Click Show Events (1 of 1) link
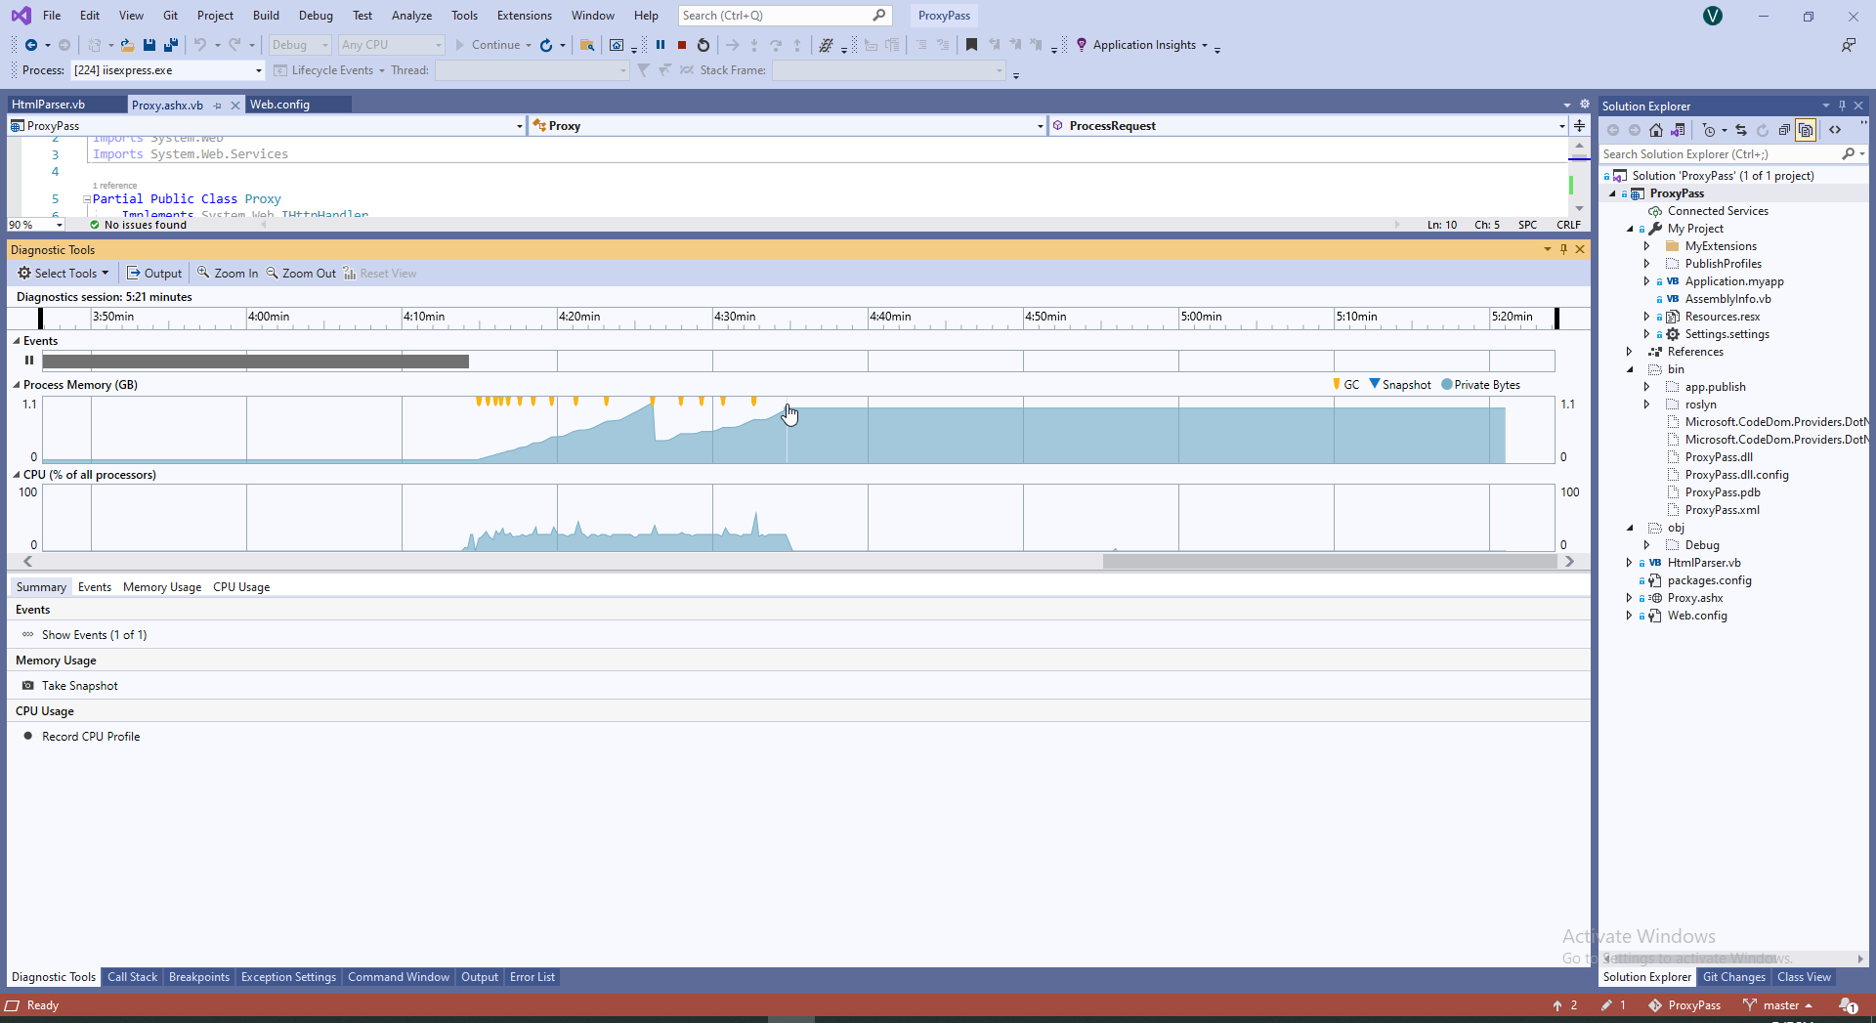The height and width of the screenshot is (1023, 1876). point(94,635)
